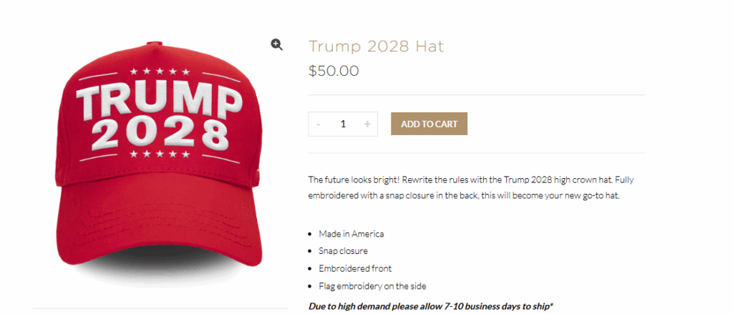Viewport: 733px width, 314px height.
Task: Click the quantity input field showing 1
Action: point(343,124)
